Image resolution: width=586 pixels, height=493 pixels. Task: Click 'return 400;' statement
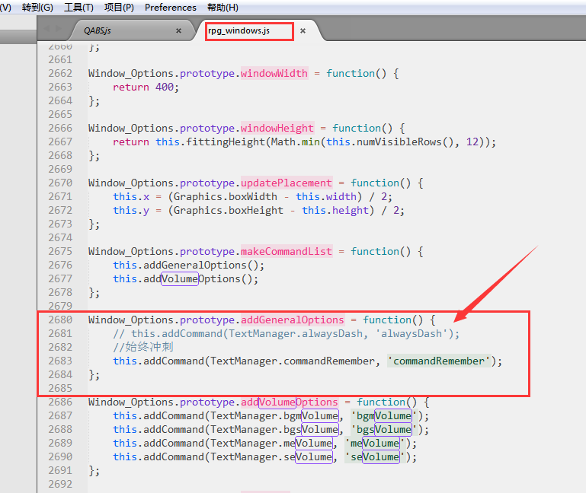point(146,87)
